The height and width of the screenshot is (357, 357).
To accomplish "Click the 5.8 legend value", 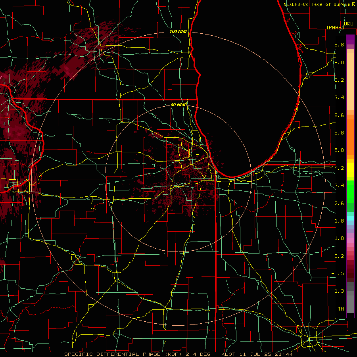I will click(x=339, y=133).
